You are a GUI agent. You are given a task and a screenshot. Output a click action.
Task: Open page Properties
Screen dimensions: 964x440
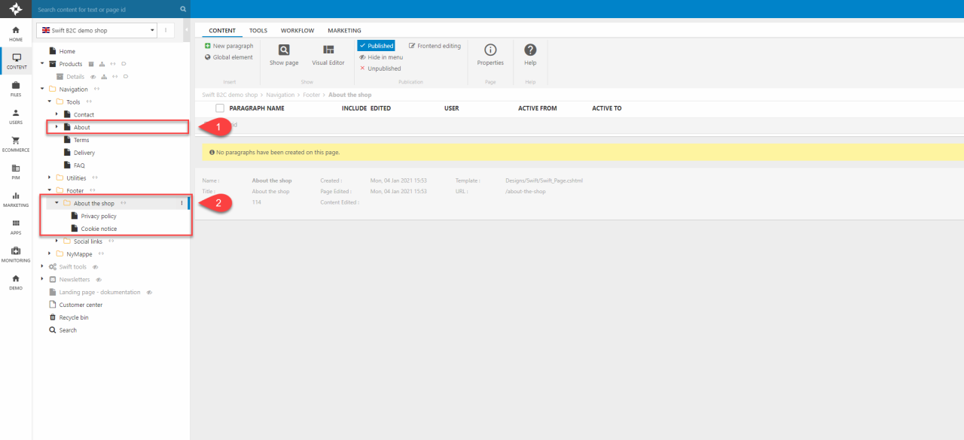tap(490, 50)
